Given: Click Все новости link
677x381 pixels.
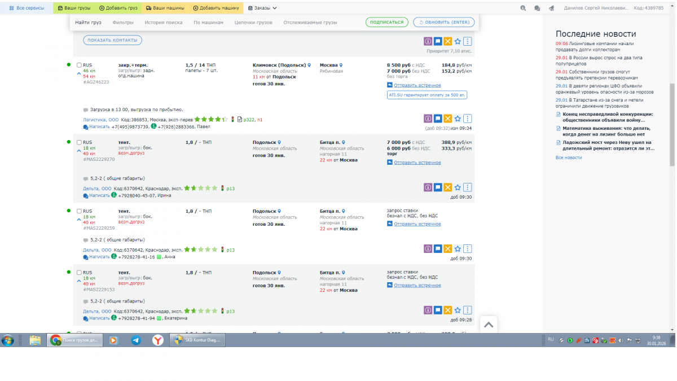Looking at the screenshot, I should click(x=569, y=157).
